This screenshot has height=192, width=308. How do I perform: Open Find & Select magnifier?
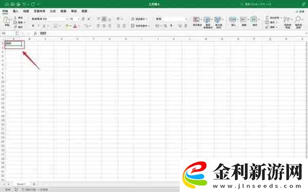point(298,23)
